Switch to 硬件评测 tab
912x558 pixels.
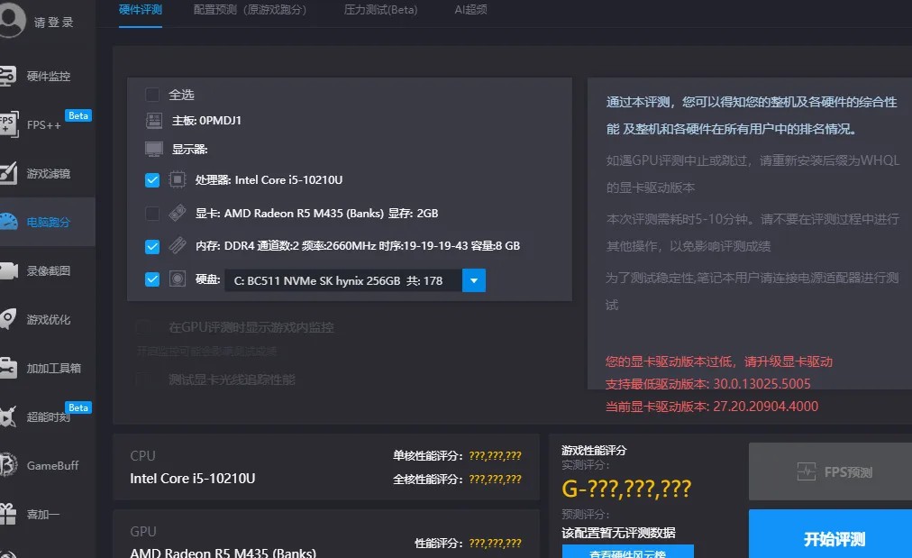coord(141,10)
